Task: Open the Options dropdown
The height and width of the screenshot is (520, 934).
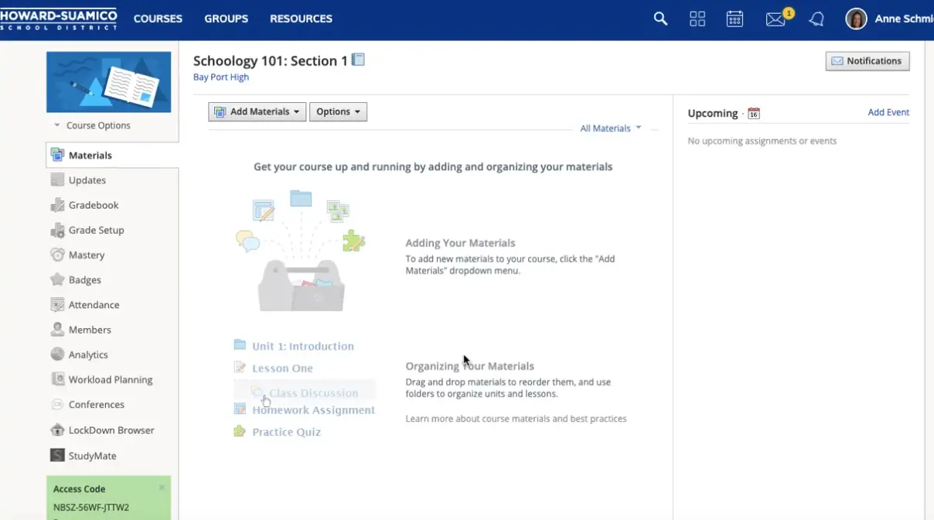Action: [x=338, y=111]
